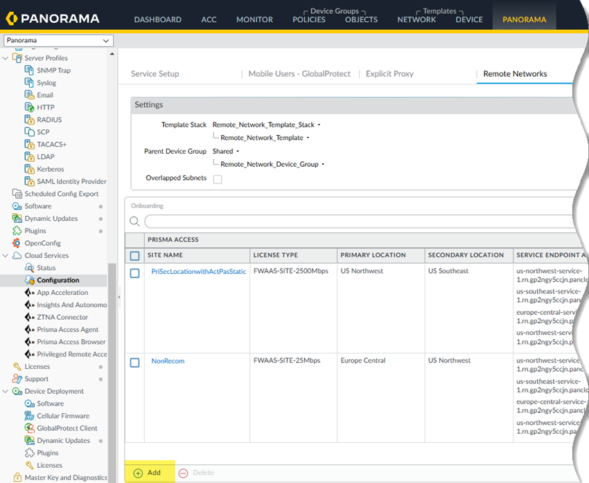Open the Remote_Network_Template_Stack dropdown
This screenshot has width=589, height=483.
(266, 125)
